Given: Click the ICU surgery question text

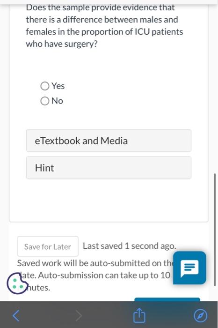Looking at the screenshot, I should pos(104,26).
